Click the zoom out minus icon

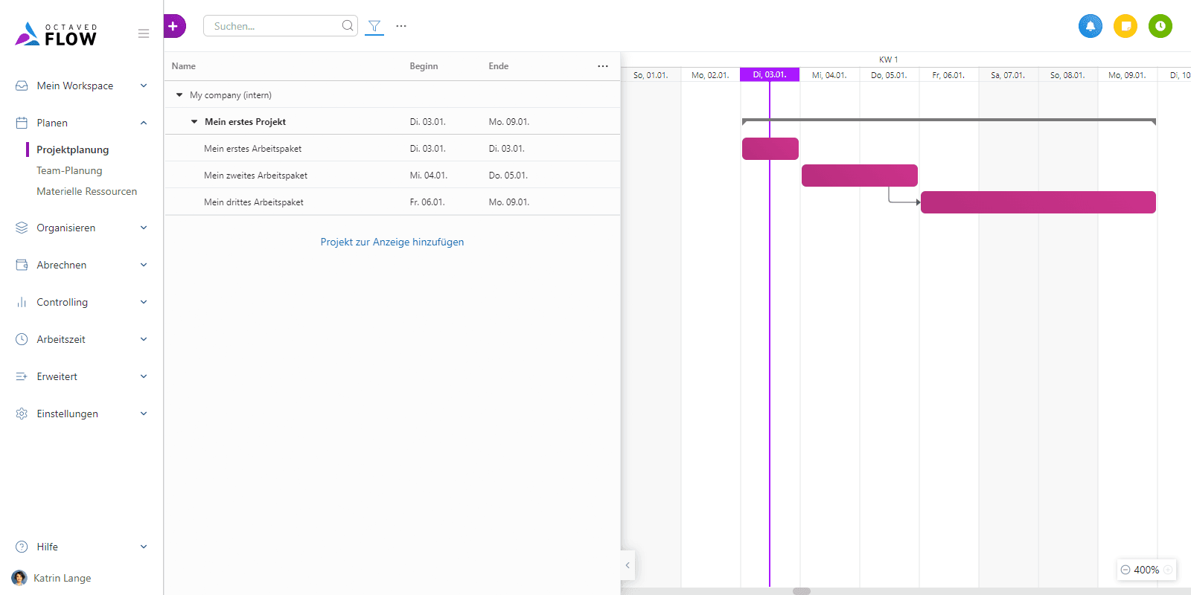tap(1125, 570)
